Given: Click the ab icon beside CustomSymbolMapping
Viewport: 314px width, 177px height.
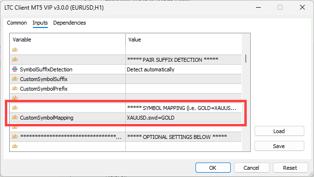Looking at the screenshot, I should click(15, 117).
